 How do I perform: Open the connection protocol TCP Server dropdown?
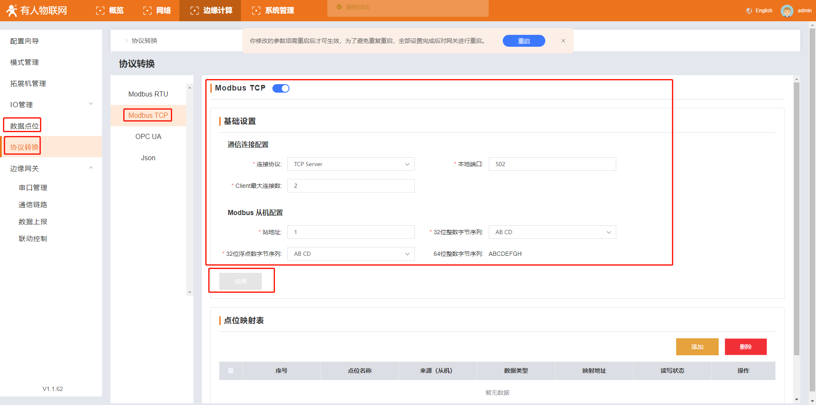coord(351,164)
